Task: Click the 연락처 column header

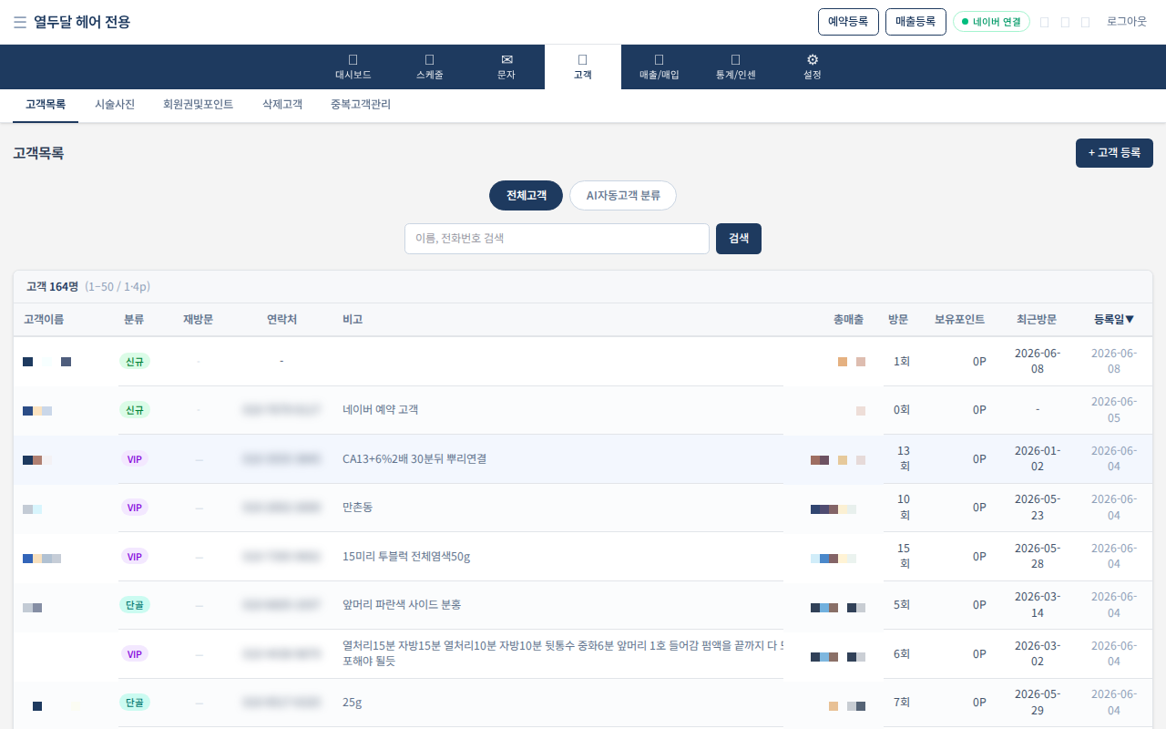Action: [281, 320]
